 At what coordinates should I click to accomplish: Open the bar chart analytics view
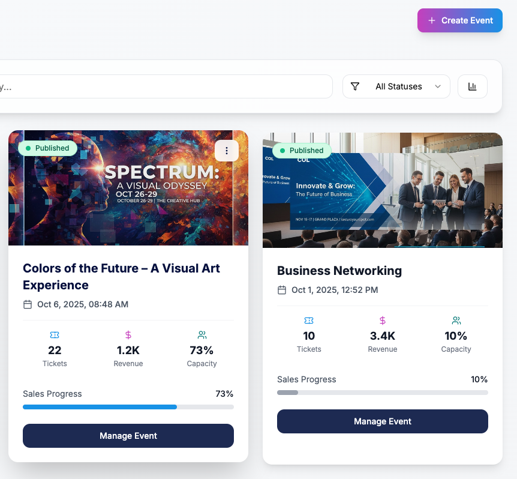click(x=472, y=86)
